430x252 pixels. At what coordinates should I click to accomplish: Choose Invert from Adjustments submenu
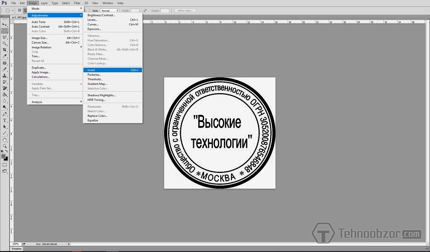(x=113, y=70)
